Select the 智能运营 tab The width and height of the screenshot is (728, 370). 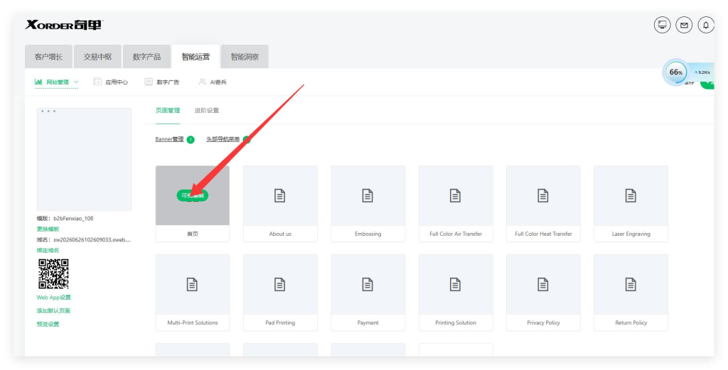196,57
